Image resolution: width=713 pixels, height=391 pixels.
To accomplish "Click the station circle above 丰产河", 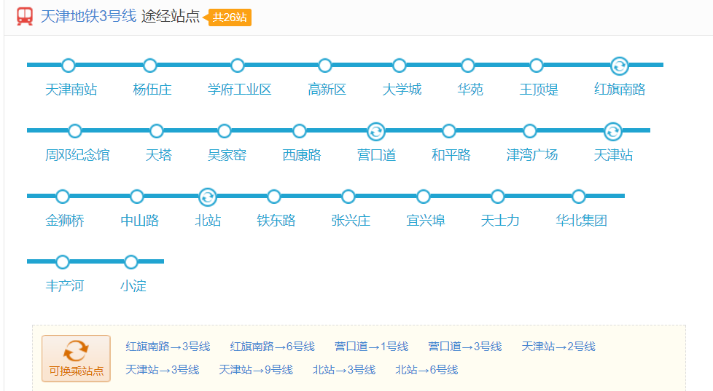I will tap(63, 262).
